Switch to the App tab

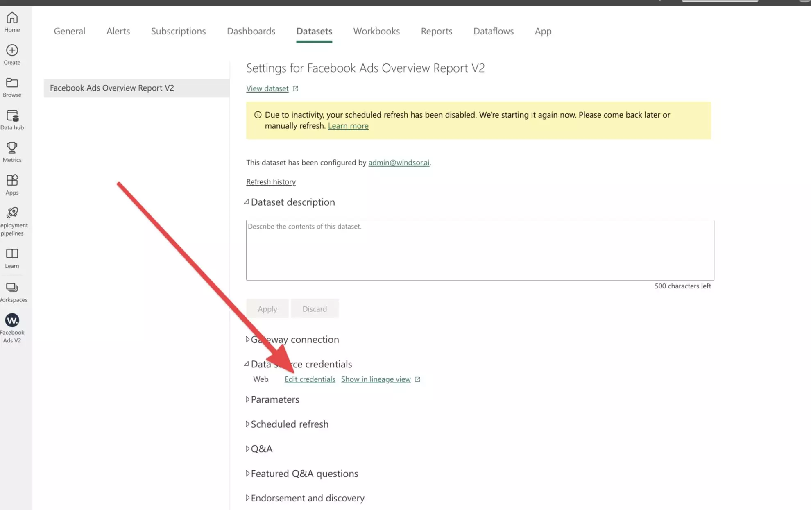(543, 31)
